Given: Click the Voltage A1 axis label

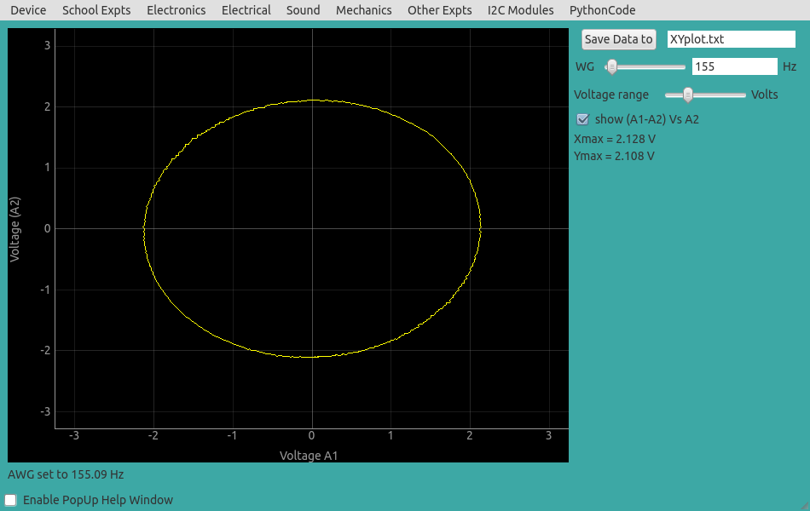Looking at the screenshot, I should 308,456.
